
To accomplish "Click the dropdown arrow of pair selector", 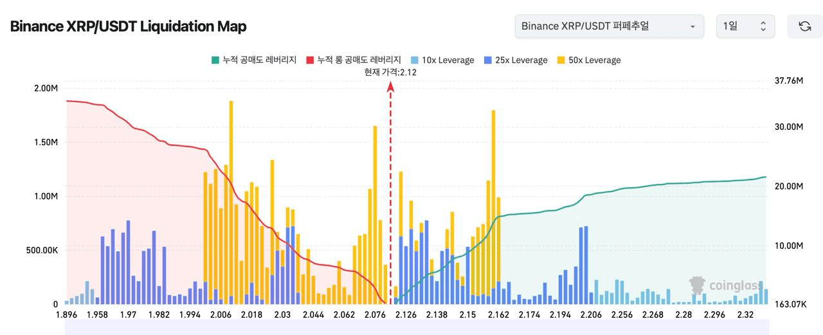I will [x=692, y=27].
